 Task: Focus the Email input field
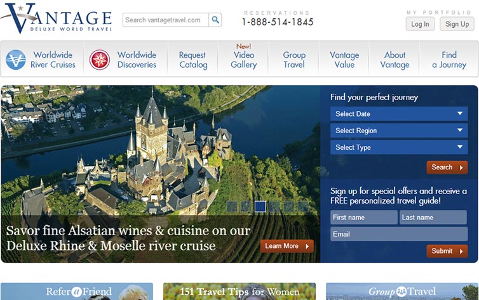(399, 234)
